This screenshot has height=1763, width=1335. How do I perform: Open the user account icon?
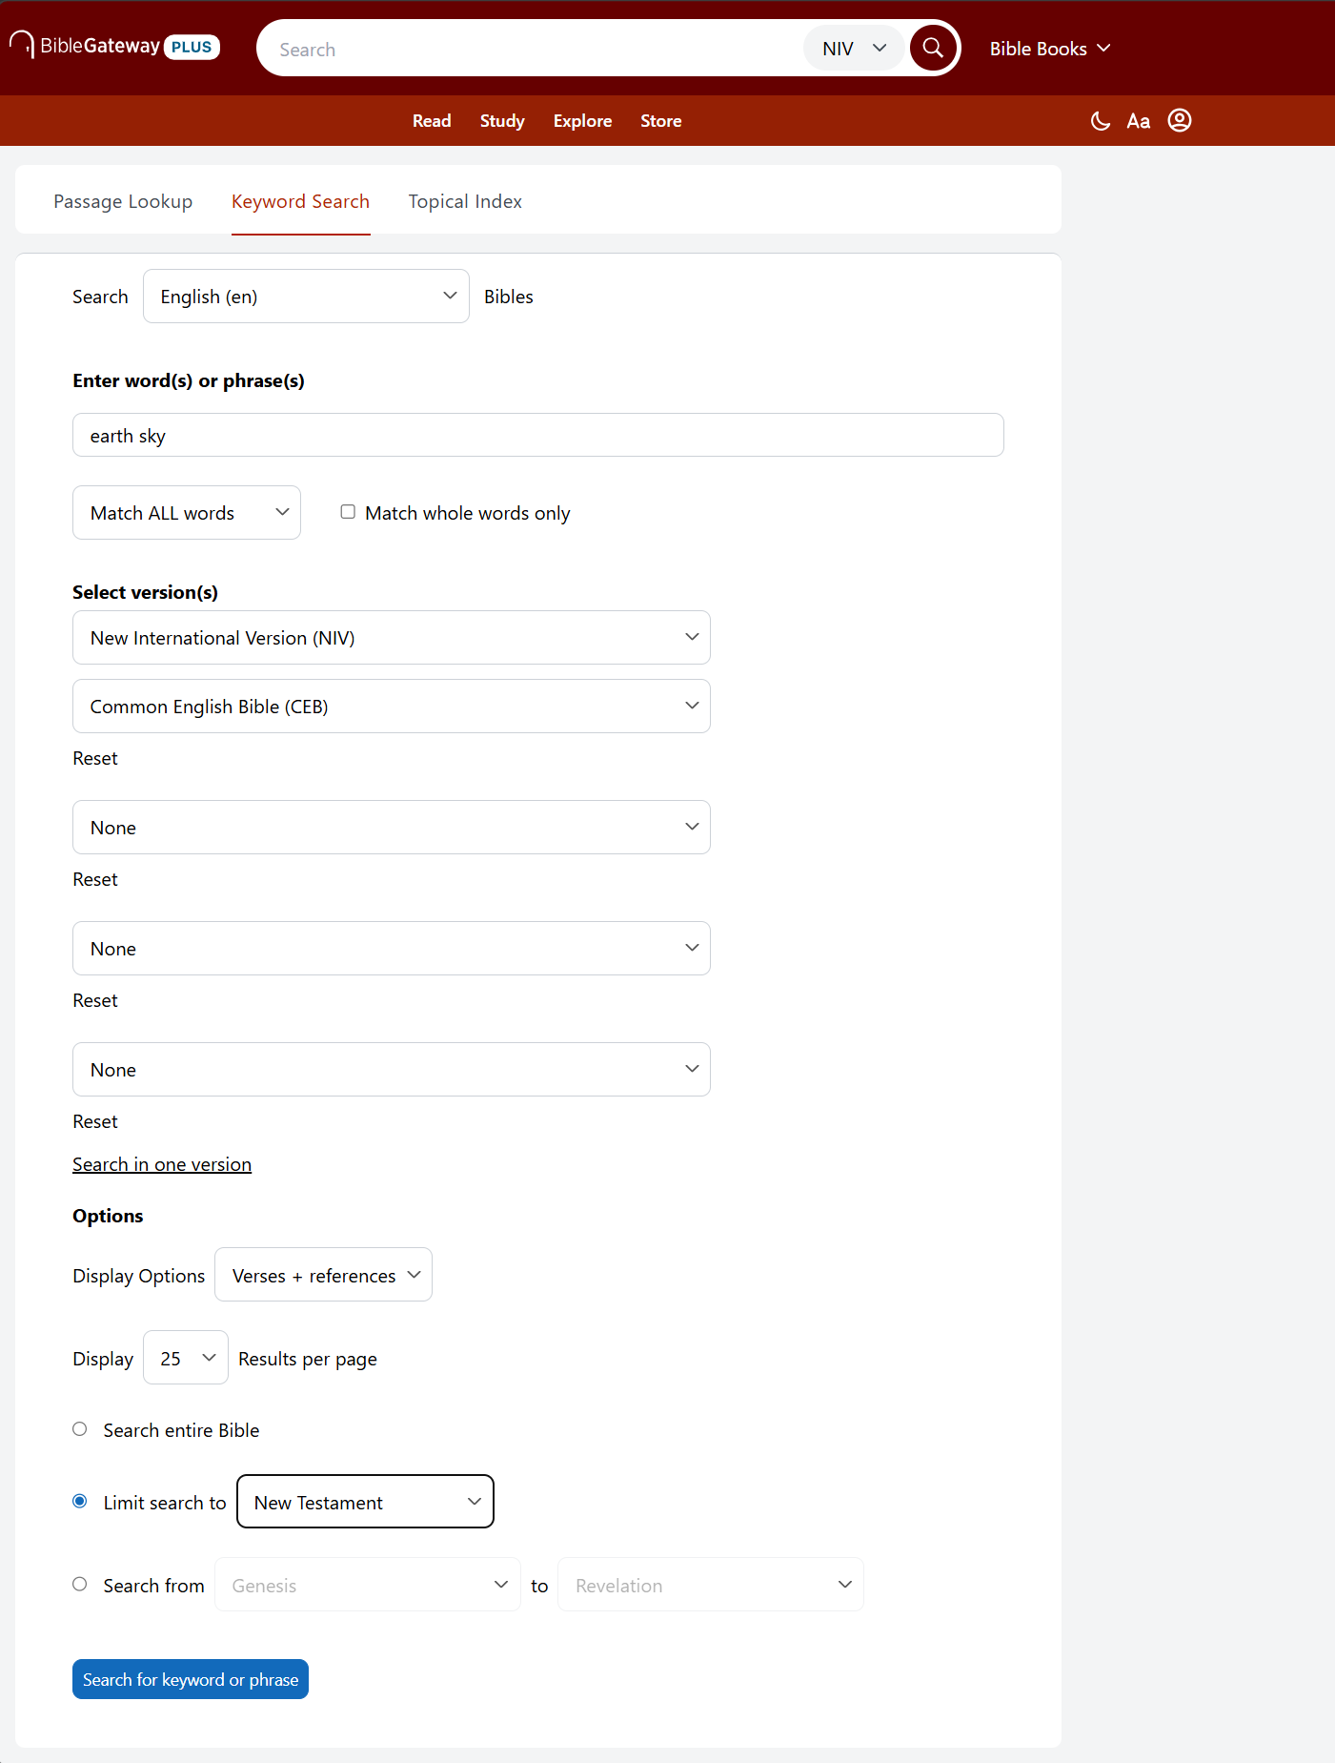(x=1180, y=120)
